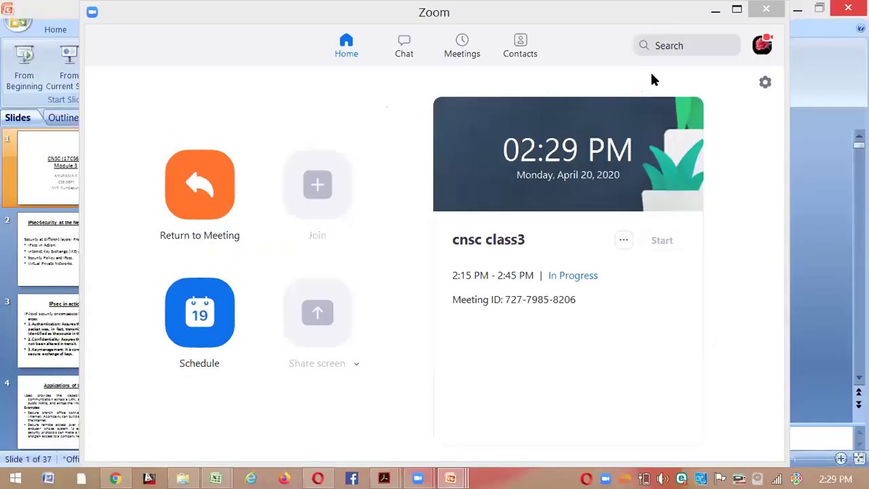869x489 pixels.
Task: Open the Schedule calendar button
Action: [200, 312]
